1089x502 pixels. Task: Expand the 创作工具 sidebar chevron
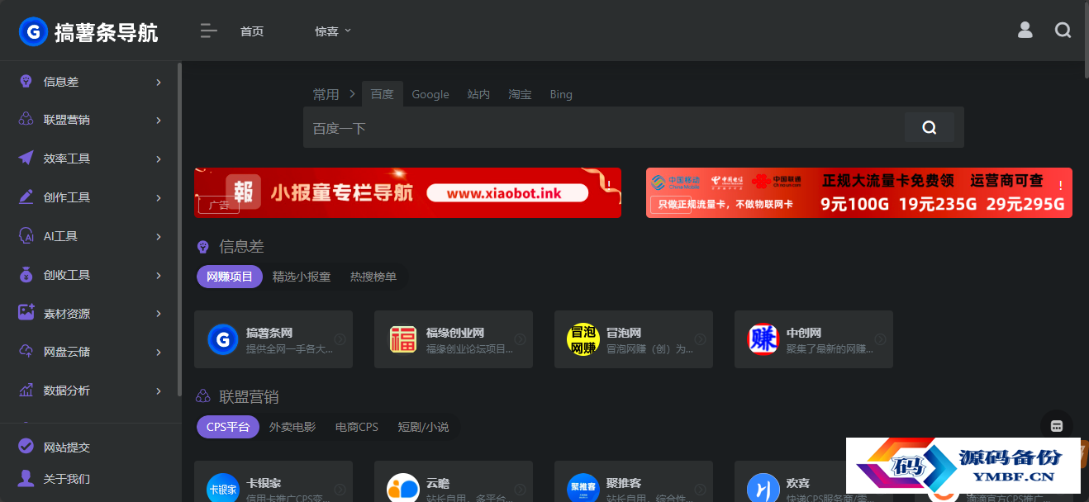tap(159, 197)
